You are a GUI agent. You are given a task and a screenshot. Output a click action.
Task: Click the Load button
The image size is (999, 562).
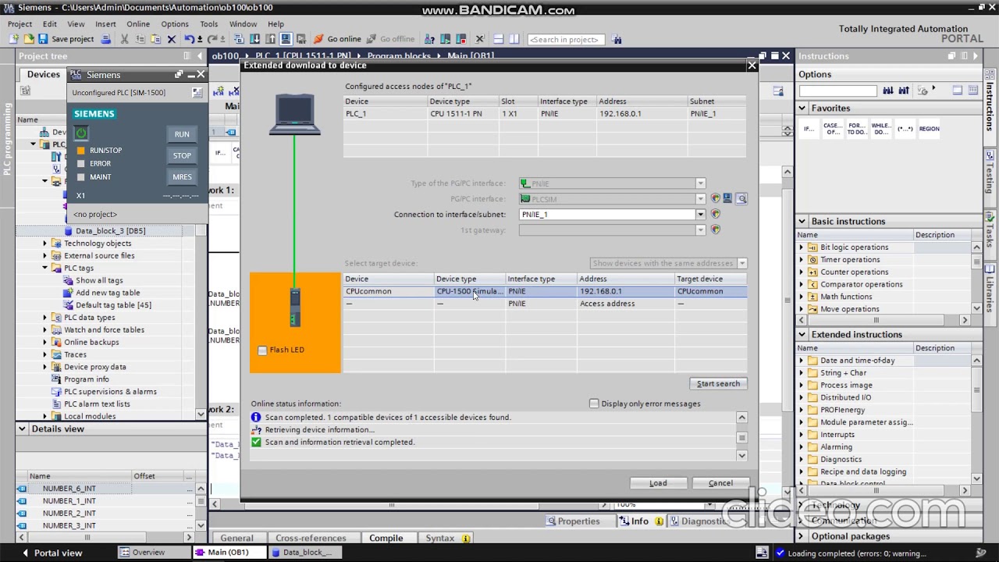tap(658, 483)
